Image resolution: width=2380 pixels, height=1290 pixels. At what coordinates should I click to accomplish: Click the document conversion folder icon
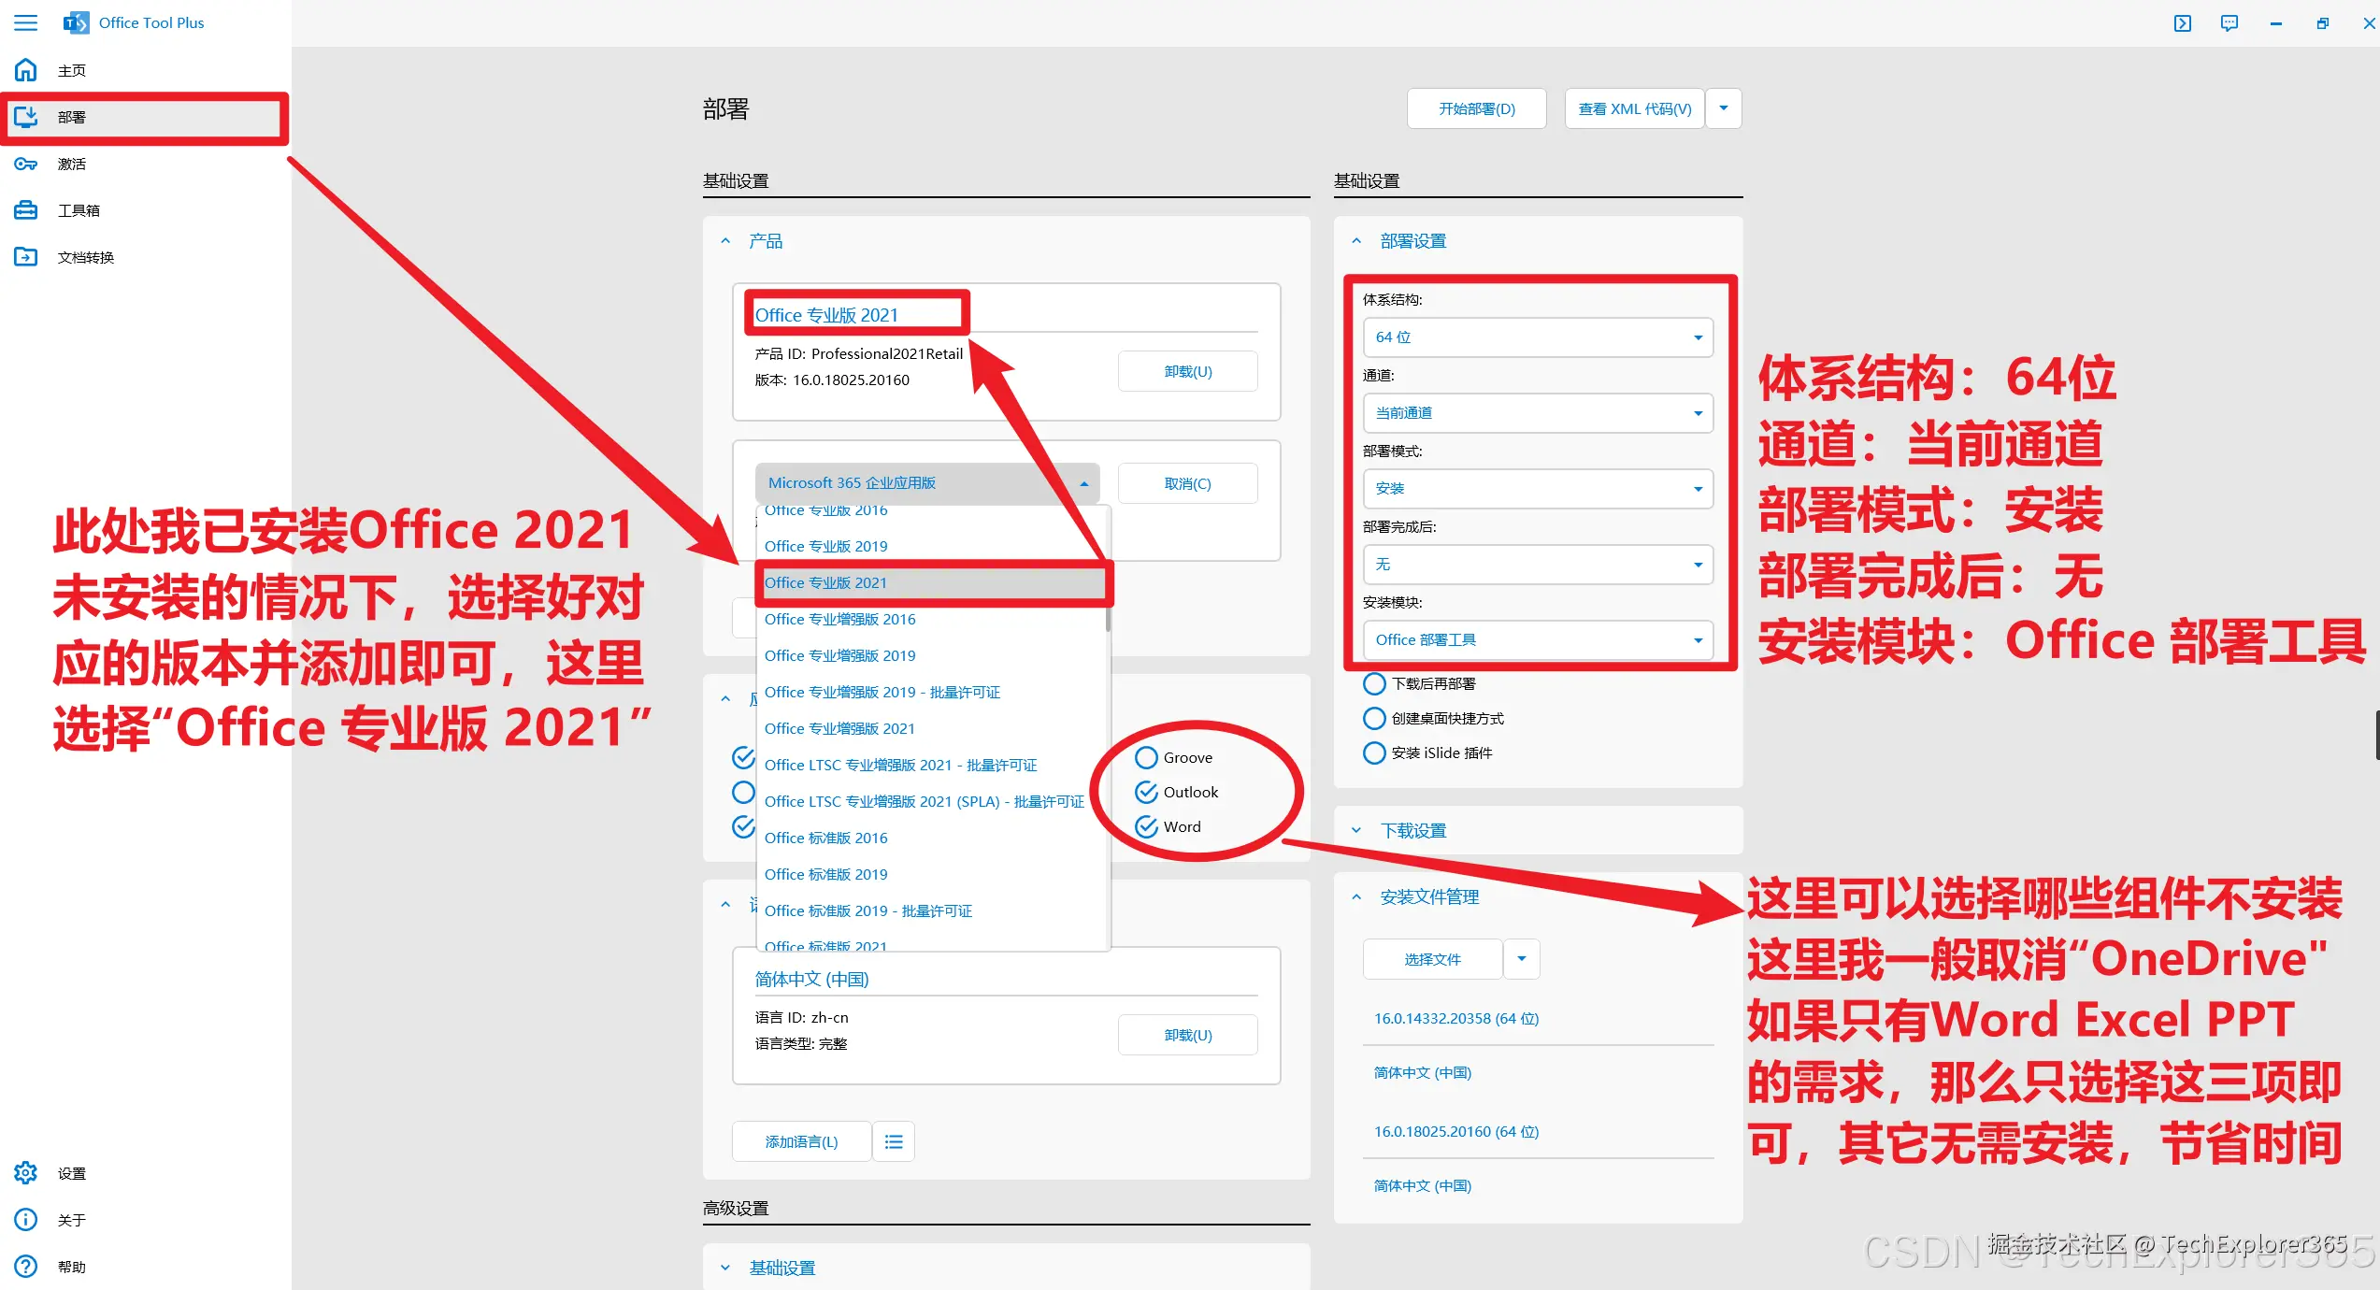click(26, 257)
